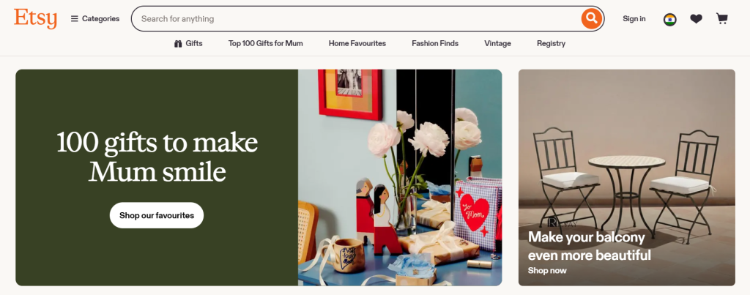Image resolution: width=750 pixels, height=295 pixels.
Task: Go to the Vintage section
Action: (497, 43)
